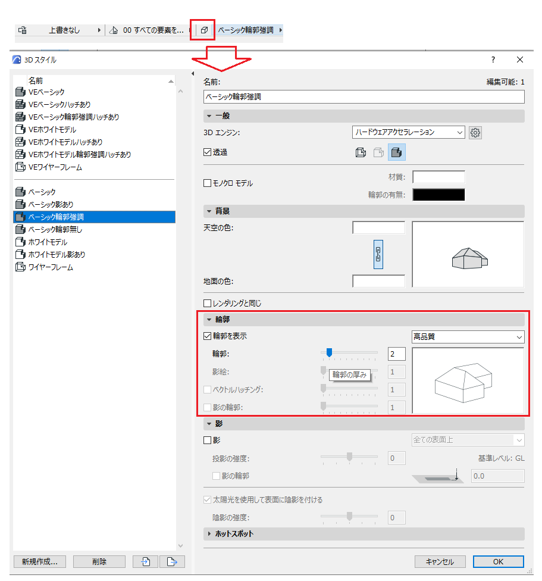Screen dimensions: 542x581
Task: Click the 新規作成... button
Action: (x=40, y=562)
